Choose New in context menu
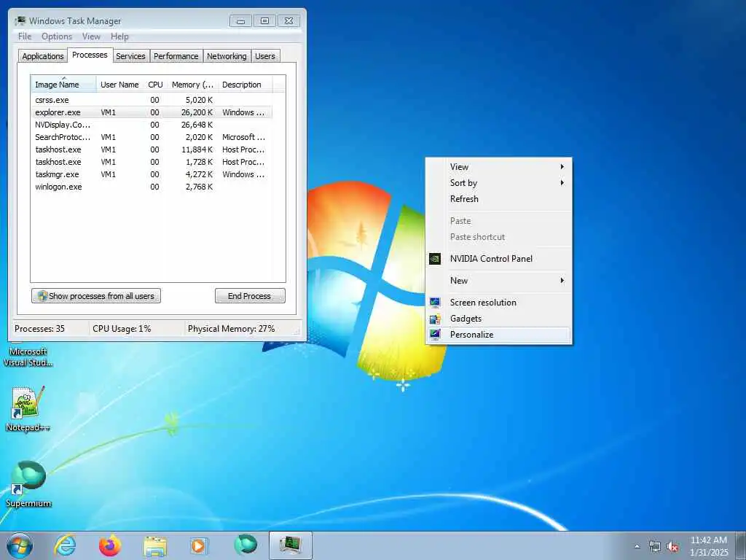This screenshot has height=560, width=746. [x=498, y=281]
